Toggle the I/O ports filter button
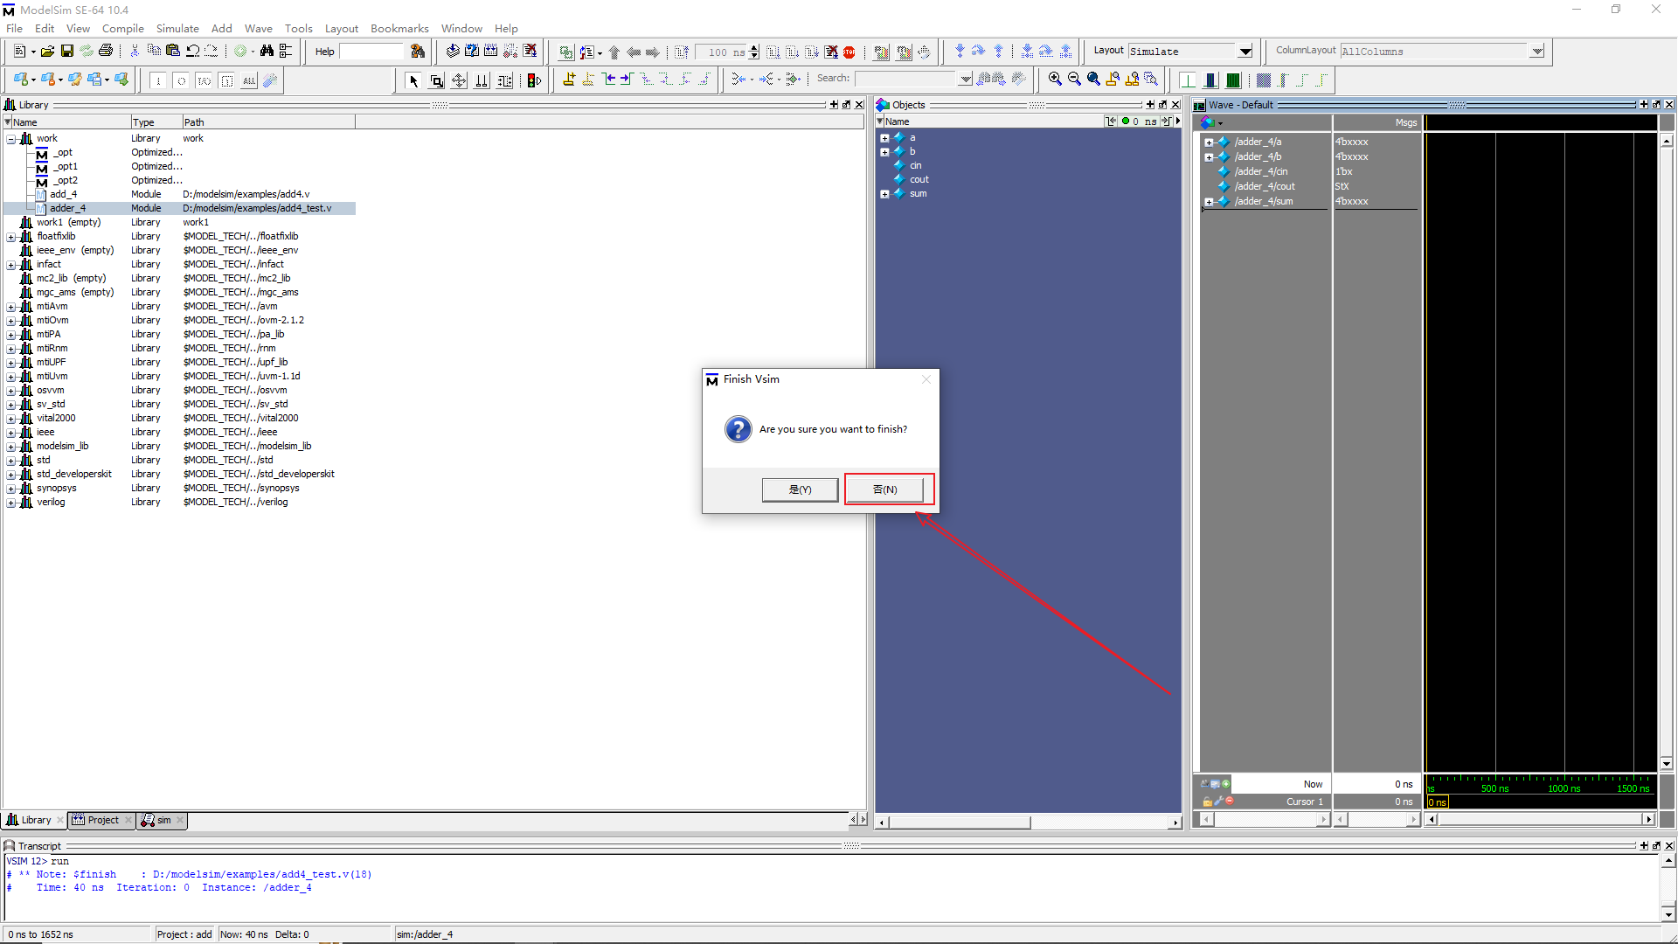 point(204,80)
